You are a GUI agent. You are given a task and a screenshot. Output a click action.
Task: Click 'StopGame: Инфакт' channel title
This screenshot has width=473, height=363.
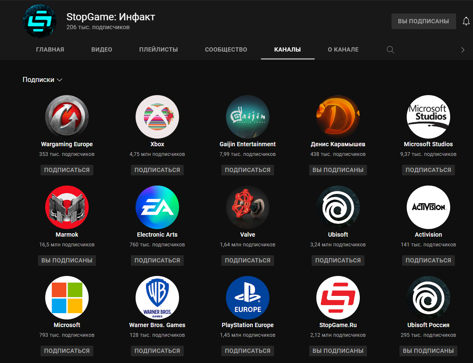tap(111, 17)
